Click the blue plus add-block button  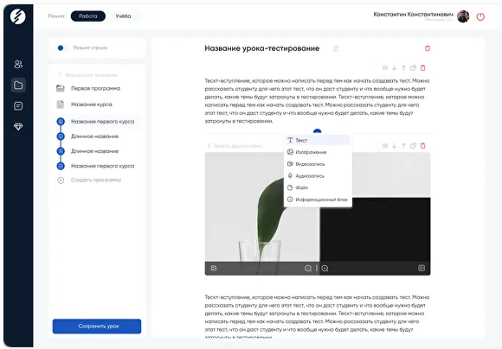[x=317, y=131]
